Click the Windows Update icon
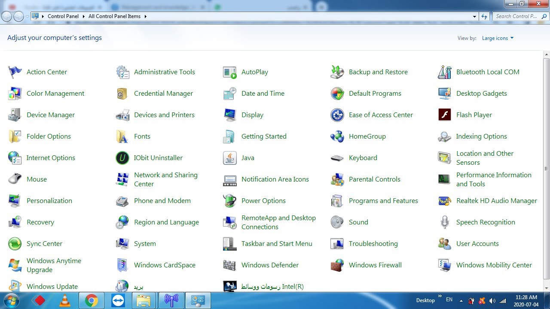Screen dimensions: 550x309 click(15, 286)
